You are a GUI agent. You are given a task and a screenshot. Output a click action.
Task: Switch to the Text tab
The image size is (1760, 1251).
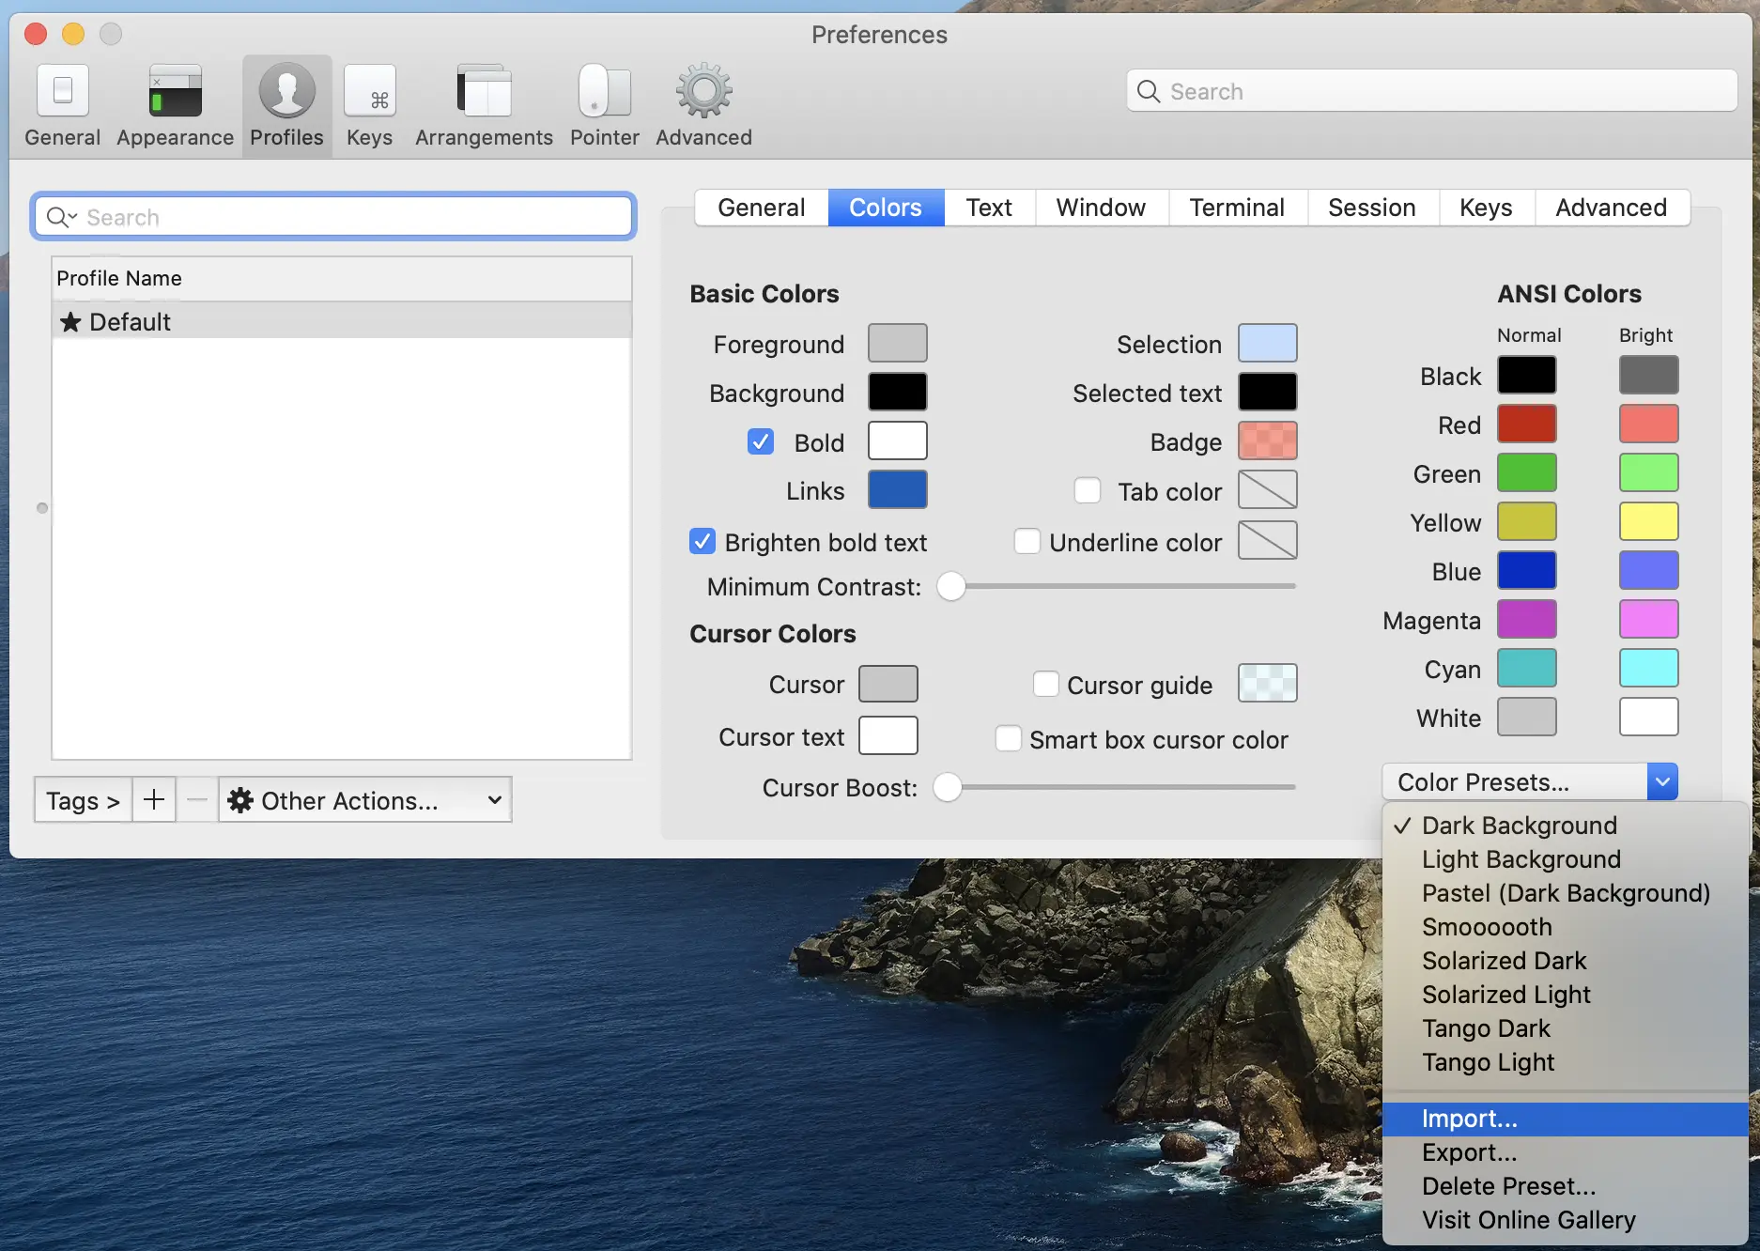click(988, 208)
